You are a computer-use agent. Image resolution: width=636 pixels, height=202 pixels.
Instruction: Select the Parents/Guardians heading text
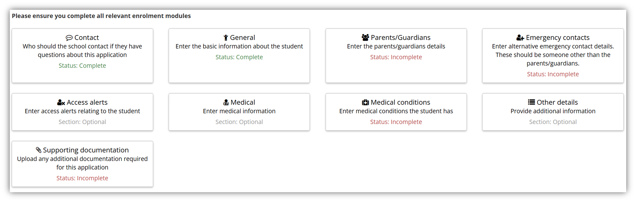pyautogui.click(x=400, y=38)
